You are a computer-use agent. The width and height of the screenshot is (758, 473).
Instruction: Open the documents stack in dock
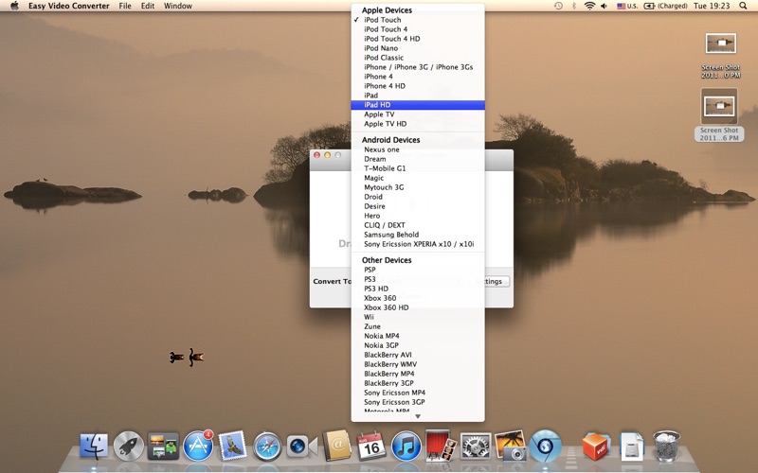tap(632, 446)
